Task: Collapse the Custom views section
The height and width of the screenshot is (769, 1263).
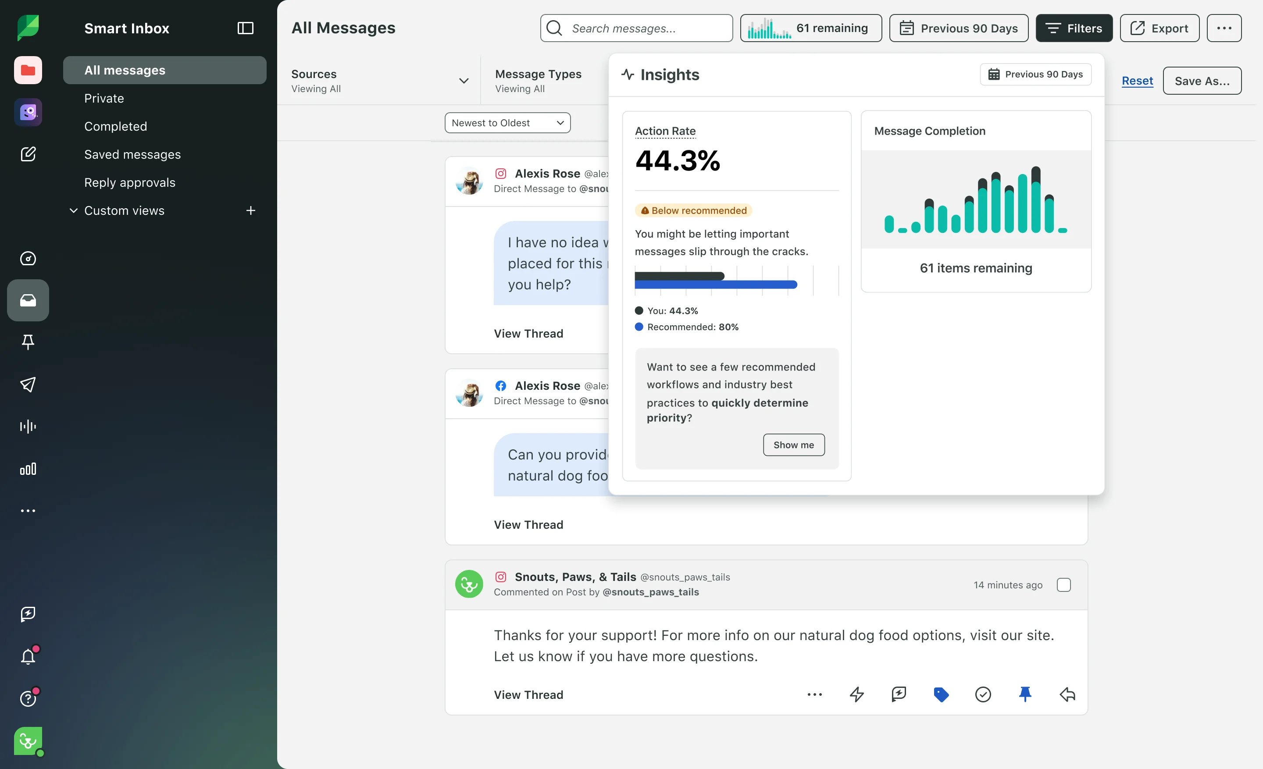Action: click(x=73, y=210)
